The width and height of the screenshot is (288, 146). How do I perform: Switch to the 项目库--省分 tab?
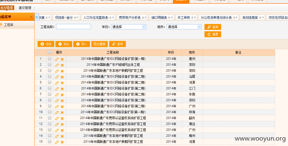pyautogui.click(x=64, y=18)
